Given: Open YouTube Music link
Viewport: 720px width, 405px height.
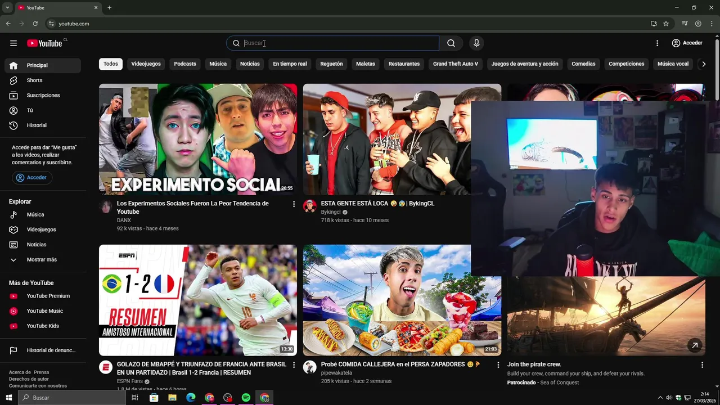Looking at the screenshot, I should pyautogui.click(x=43, y=311).
